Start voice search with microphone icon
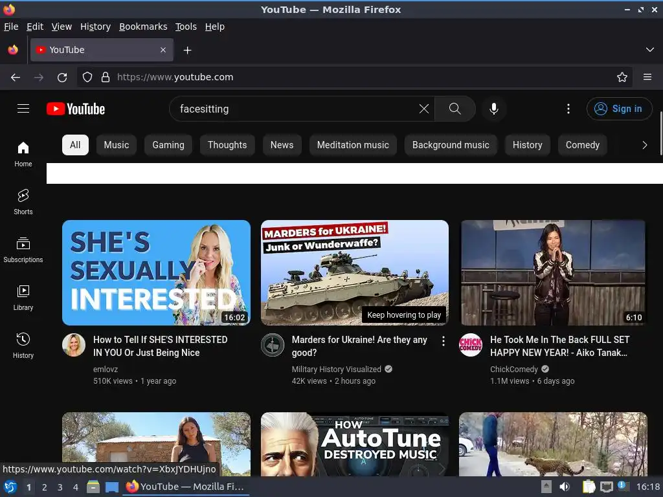Screen dimensions: 663x497 point(493,109)
